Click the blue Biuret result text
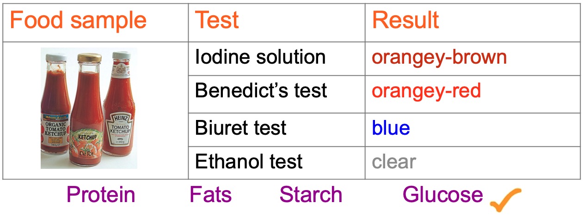583x215 pixels. [x=391, y=128]
